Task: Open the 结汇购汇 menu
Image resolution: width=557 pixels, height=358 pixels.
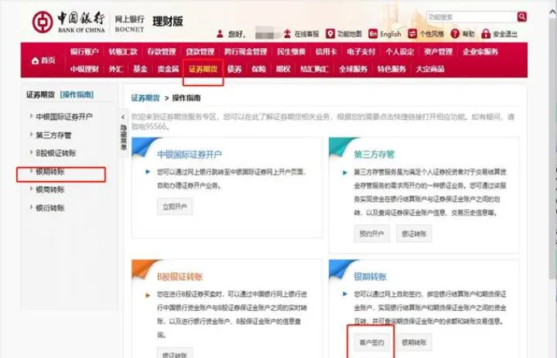Action: [x=314, y=69]
